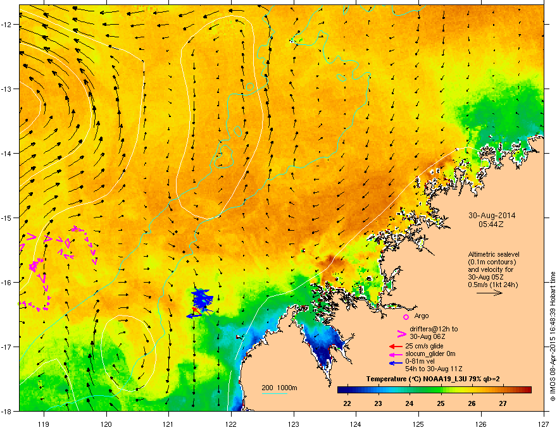
Task: Click the -14 latitude axis label
Action: (7, 153)
